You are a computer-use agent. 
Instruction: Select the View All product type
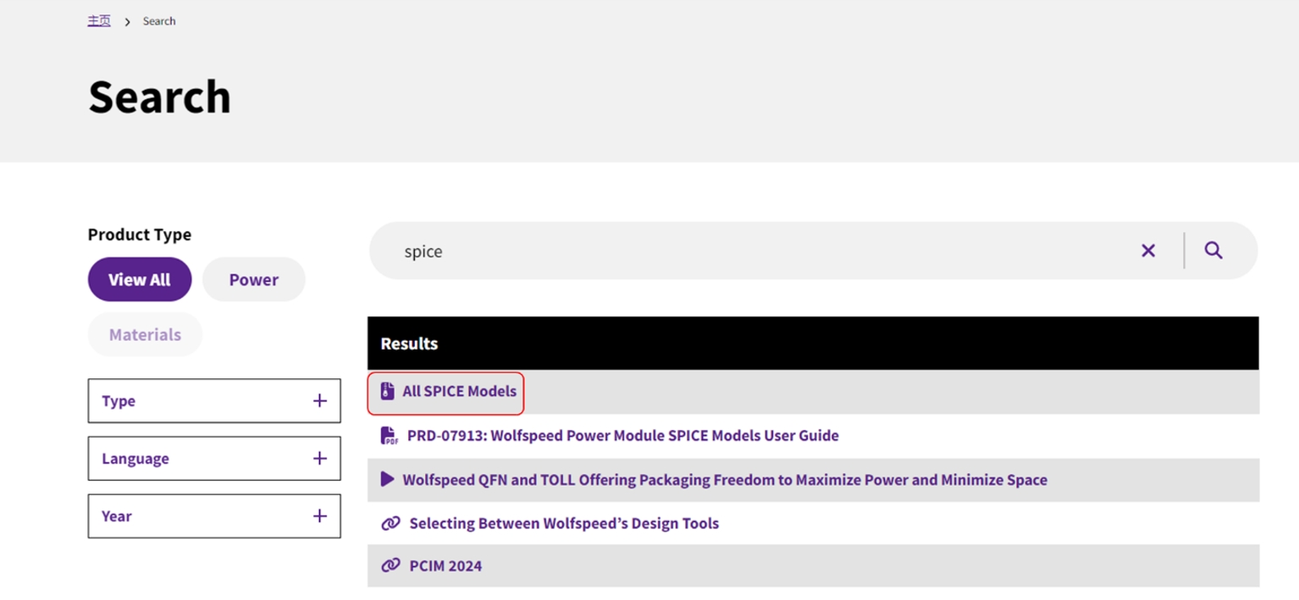pos(140,279)
